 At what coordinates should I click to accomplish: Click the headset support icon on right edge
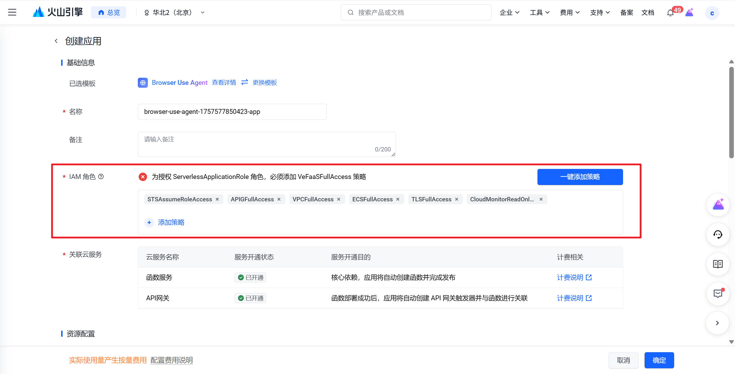pos(718,234)
